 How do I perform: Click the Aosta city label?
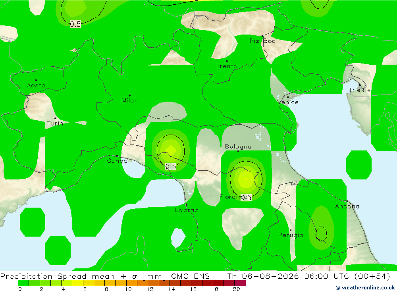tap(36, 85)
